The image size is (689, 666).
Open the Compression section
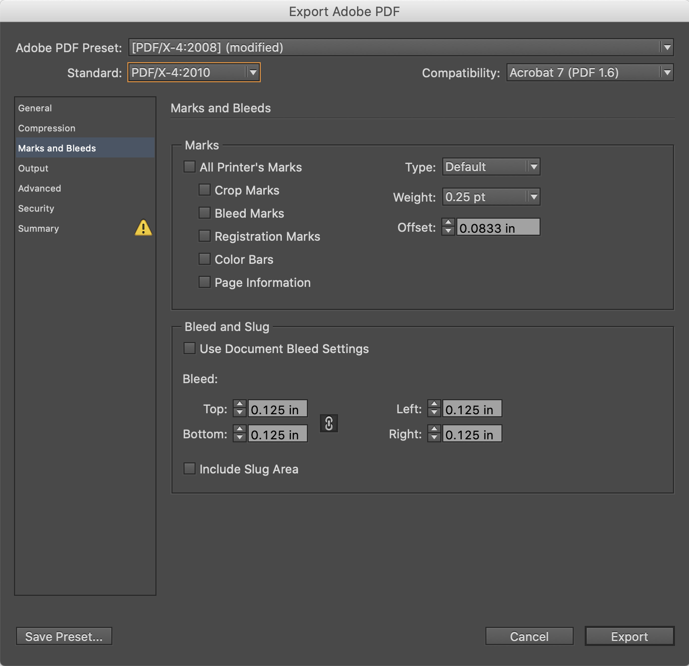coord(85,128)
